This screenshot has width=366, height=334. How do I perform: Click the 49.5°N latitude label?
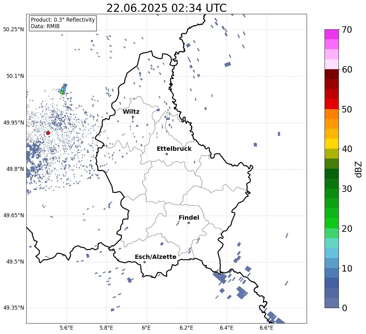(x=15, y=262)
